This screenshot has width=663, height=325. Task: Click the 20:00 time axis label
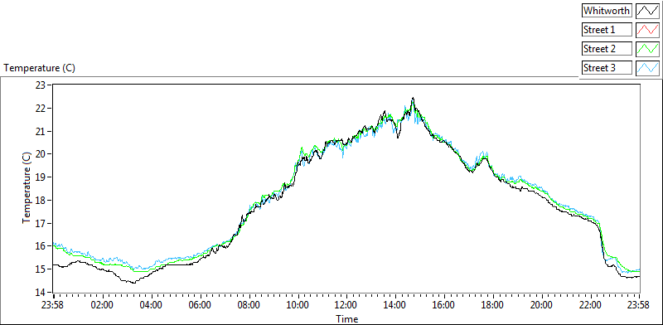(542, 305)
